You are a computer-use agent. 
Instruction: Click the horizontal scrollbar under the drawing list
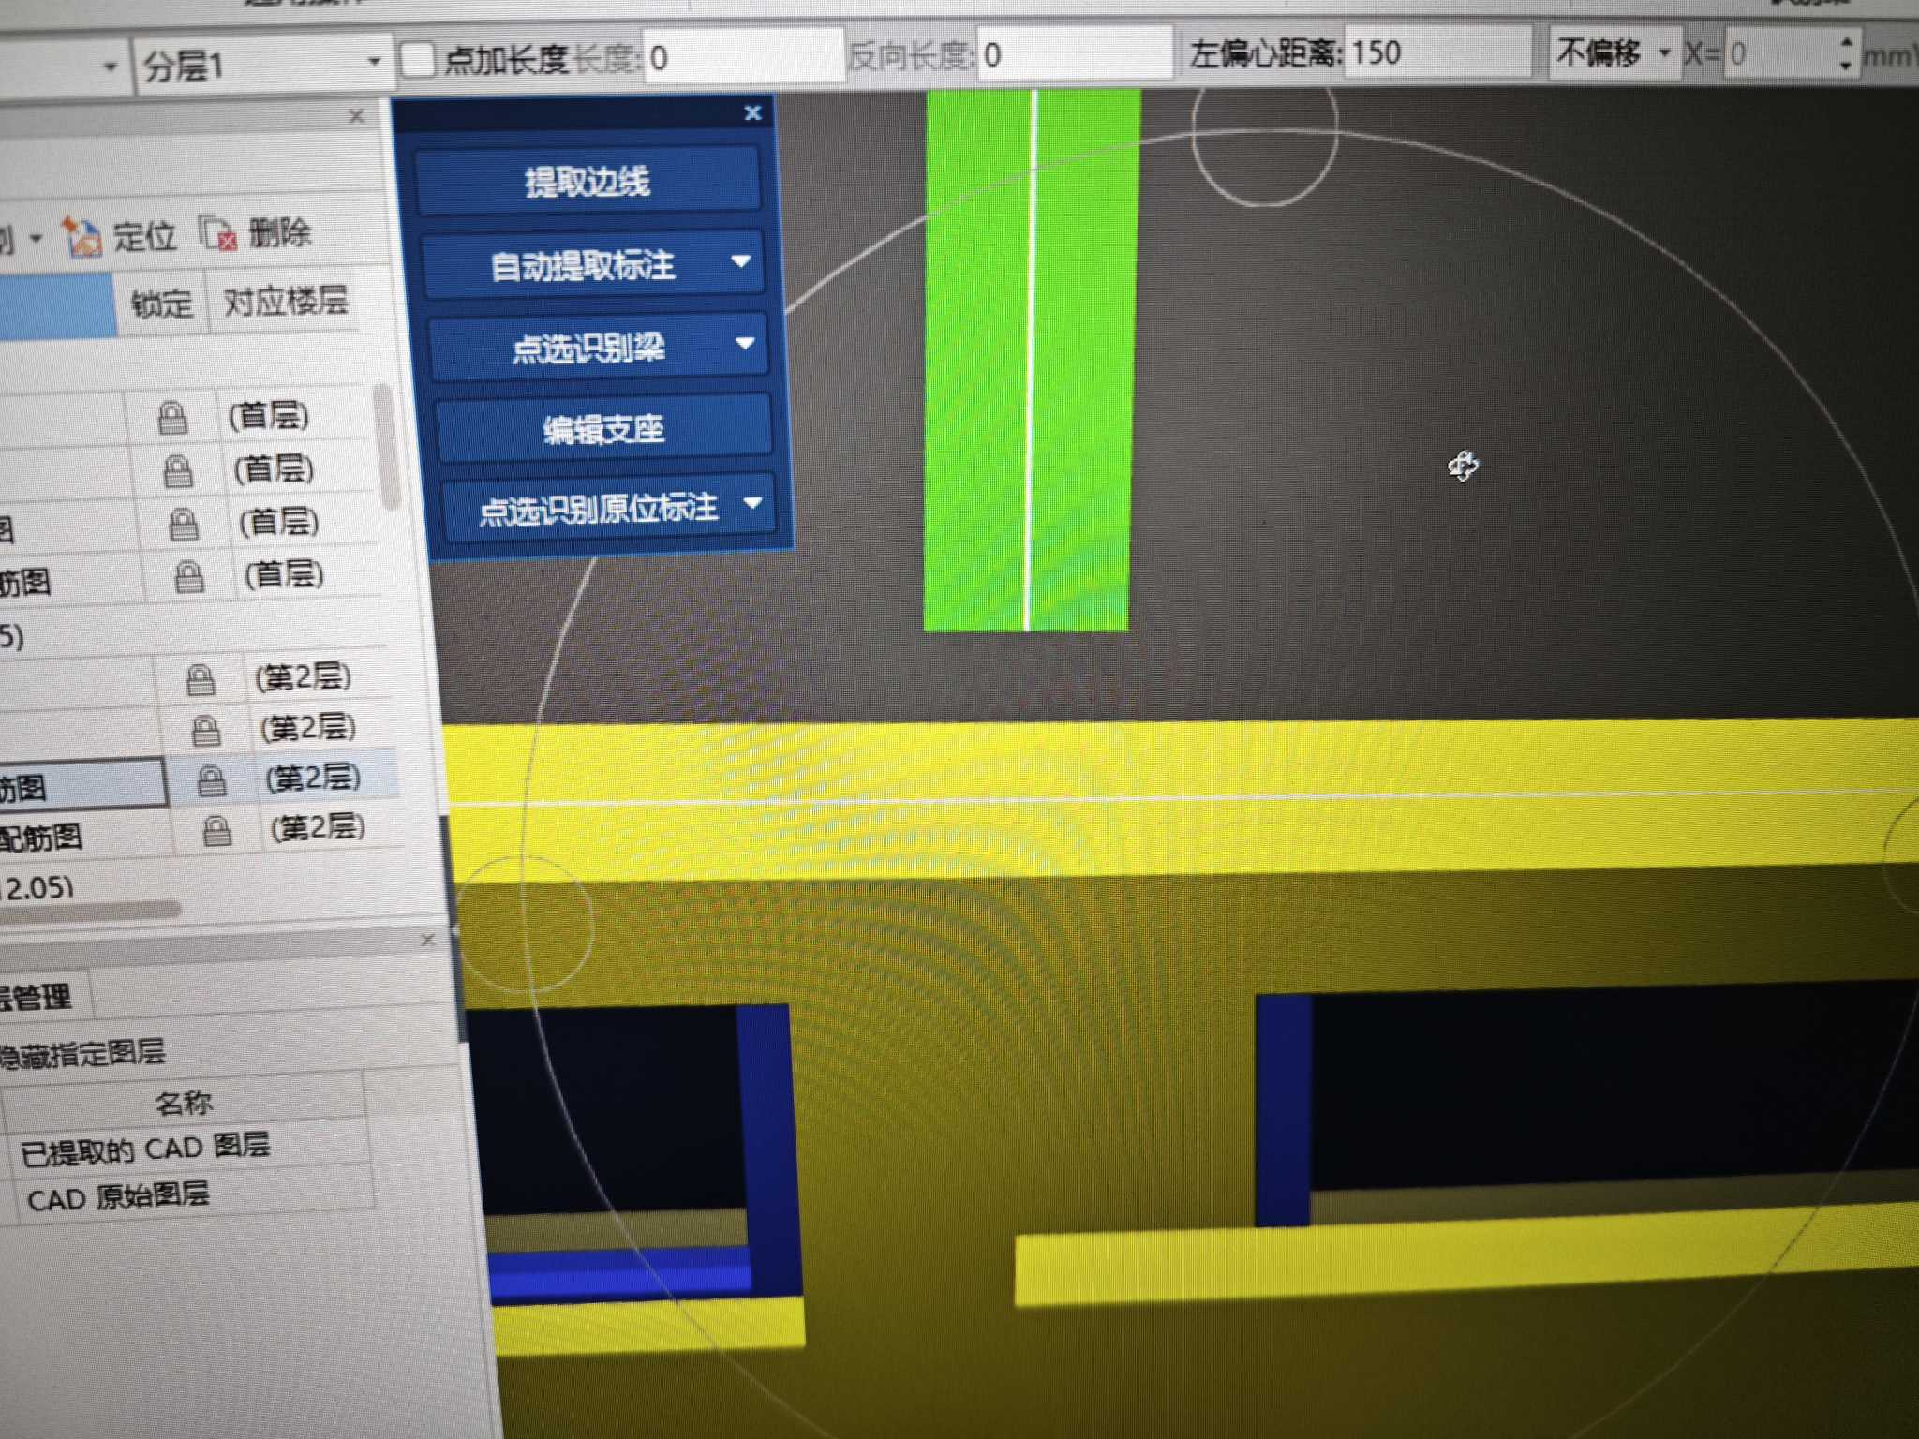89,912
